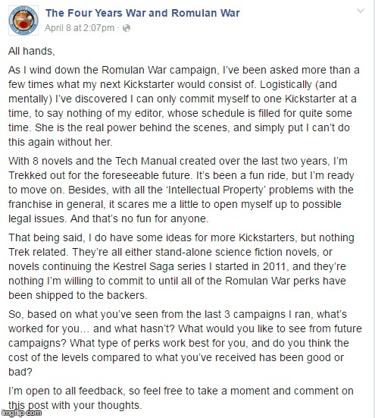
Task: Click the single word 'bad?' line
Action: 20,372
